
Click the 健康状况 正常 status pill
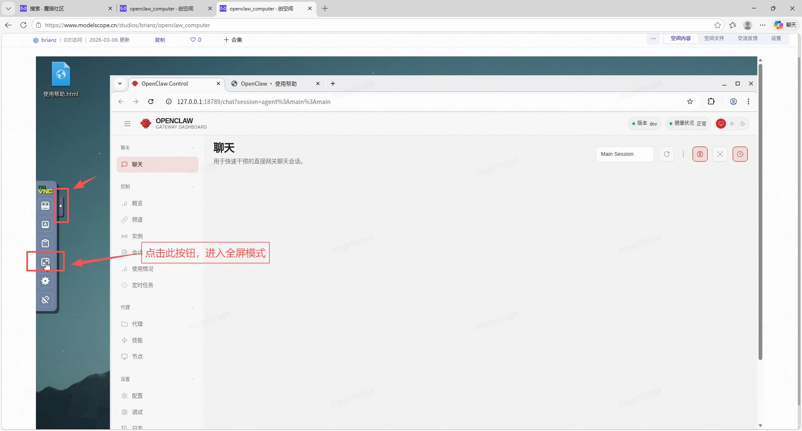coord(688,124)
